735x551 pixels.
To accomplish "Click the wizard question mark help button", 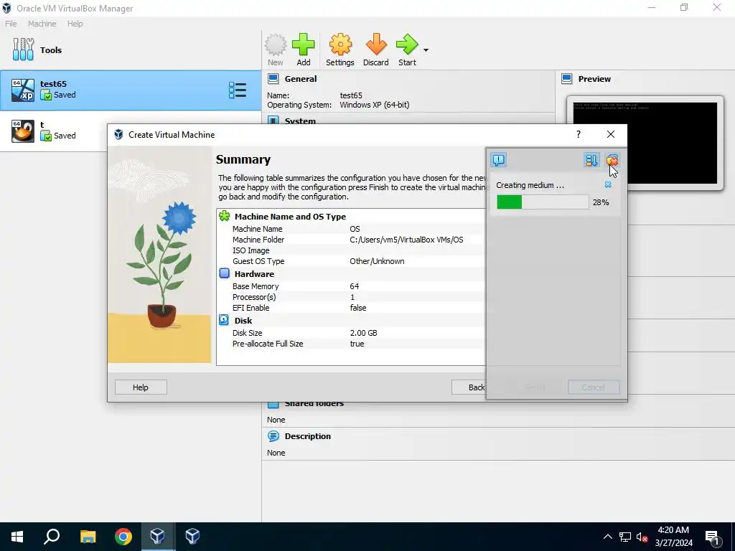I will pyautogui.click(x=579, y=134).
